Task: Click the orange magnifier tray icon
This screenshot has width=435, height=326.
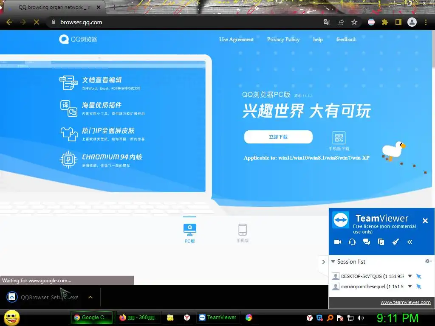Action: [x=330, y=318]
